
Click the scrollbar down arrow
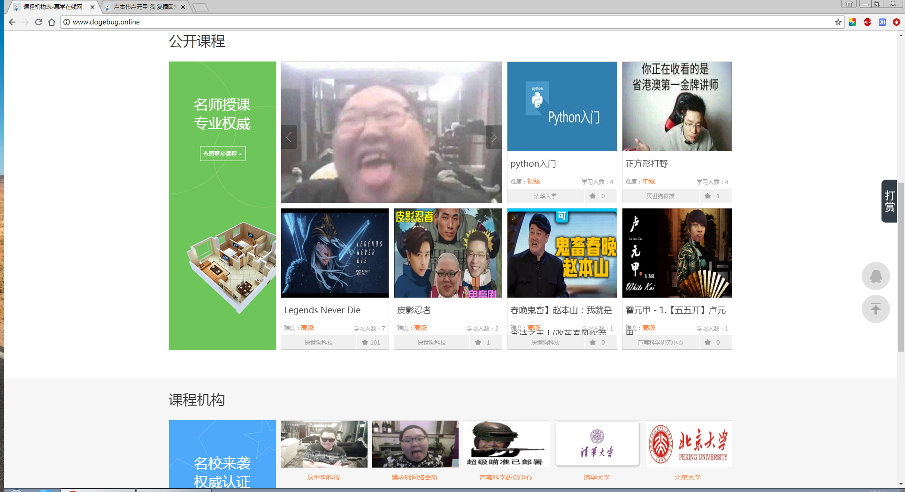click(x=901, y=484)
